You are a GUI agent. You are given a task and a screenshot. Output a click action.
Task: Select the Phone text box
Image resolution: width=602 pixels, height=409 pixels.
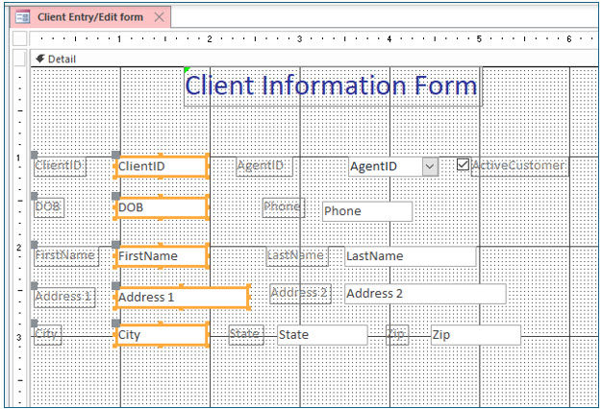click(367, 211)
